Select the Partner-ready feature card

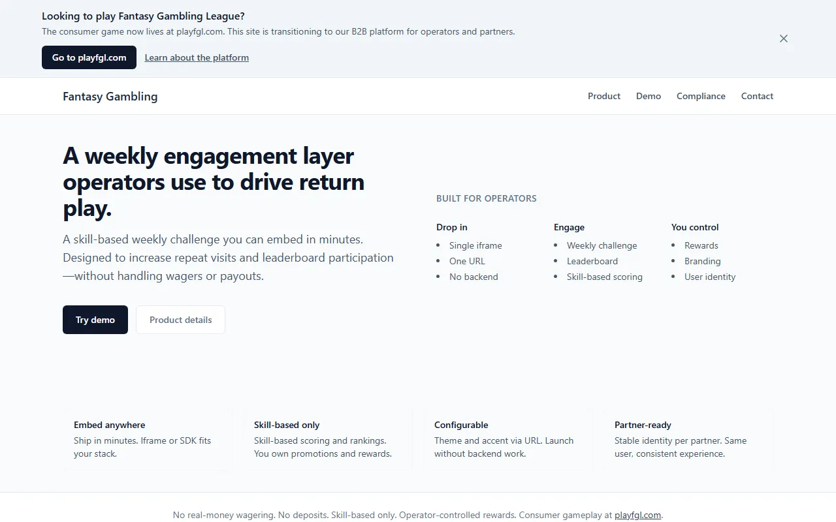(x=688, y=439)
